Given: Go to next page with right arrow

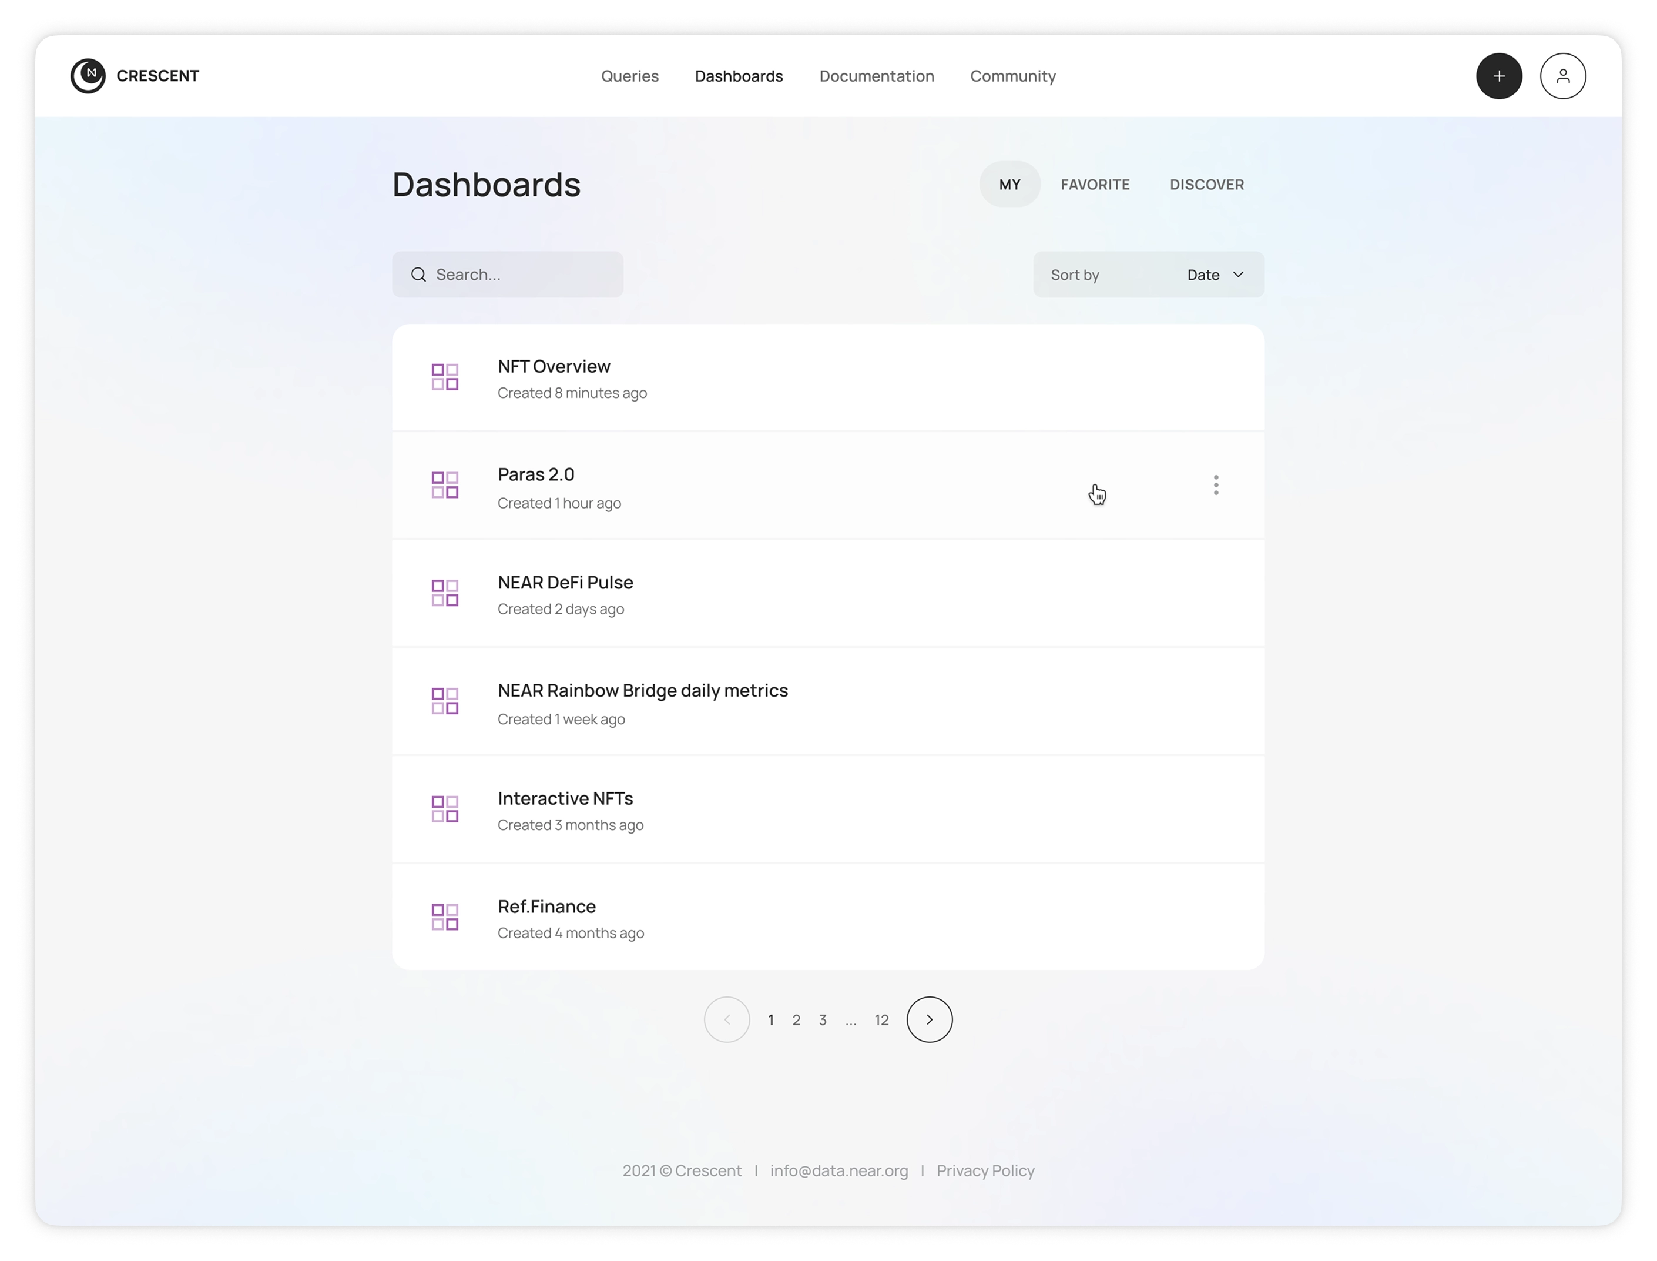Looking at the screenshot, I should click(928, 1019).
